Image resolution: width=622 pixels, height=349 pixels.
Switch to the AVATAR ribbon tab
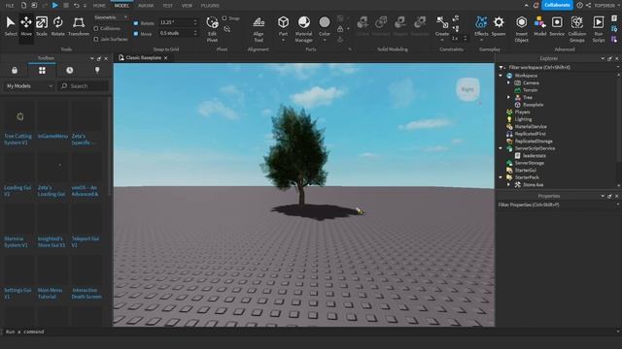coord(146,6)
